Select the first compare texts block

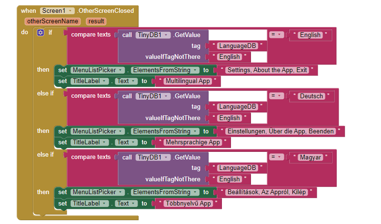[90, 35]
